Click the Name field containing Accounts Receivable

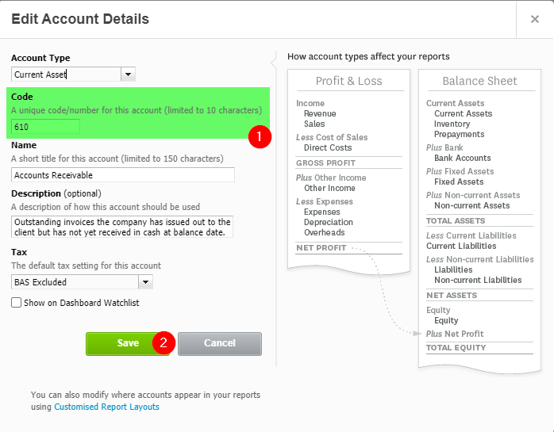(123, 175)
